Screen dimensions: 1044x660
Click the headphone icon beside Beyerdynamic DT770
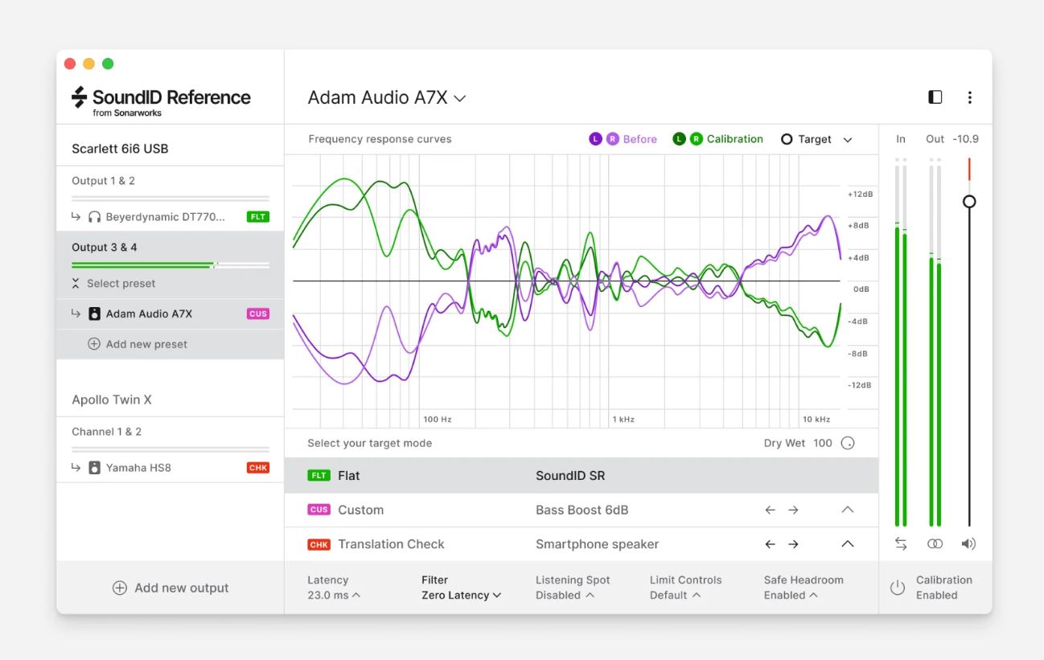tap(95, 217)
